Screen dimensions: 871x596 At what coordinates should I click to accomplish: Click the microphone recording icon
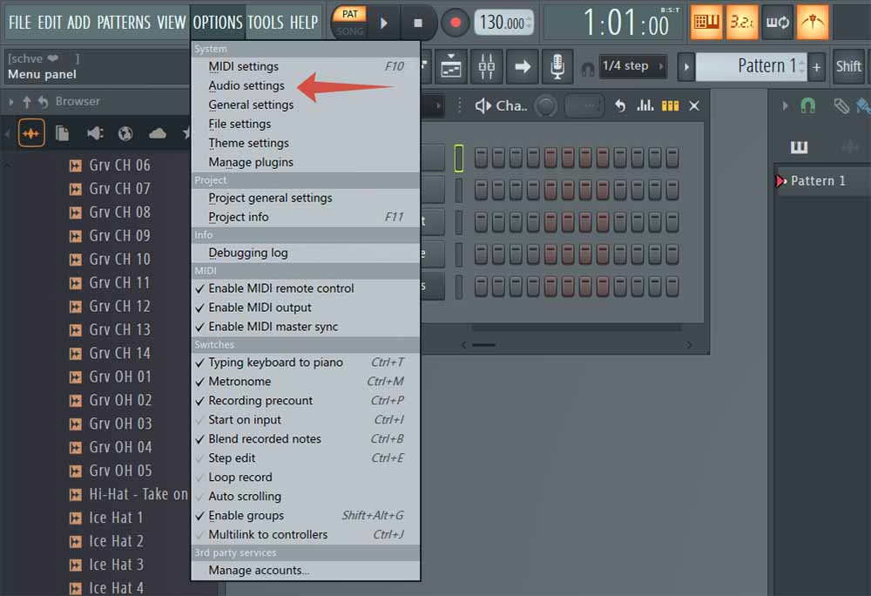coord(556,66)
